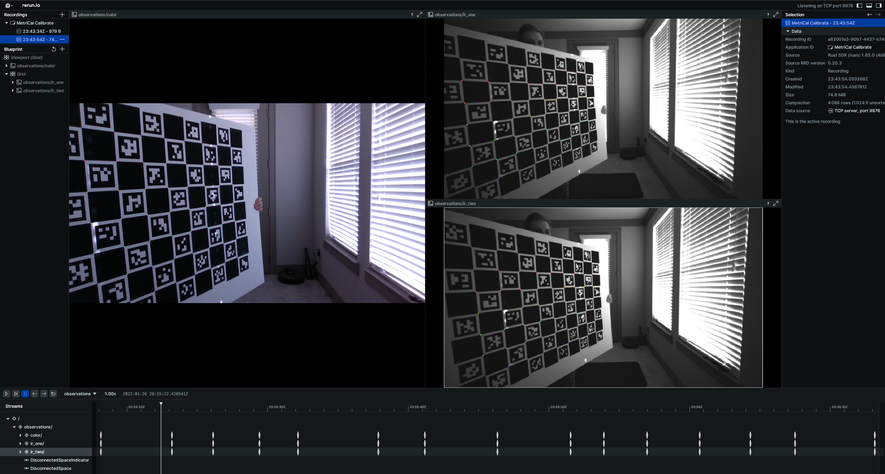Click the highlighted pause button
Screen dimensions: 885x474
tap(25, 394)
